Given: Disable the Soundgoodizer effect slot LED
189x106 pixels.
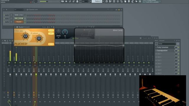Looking at the screenshot, I should 179,51.
